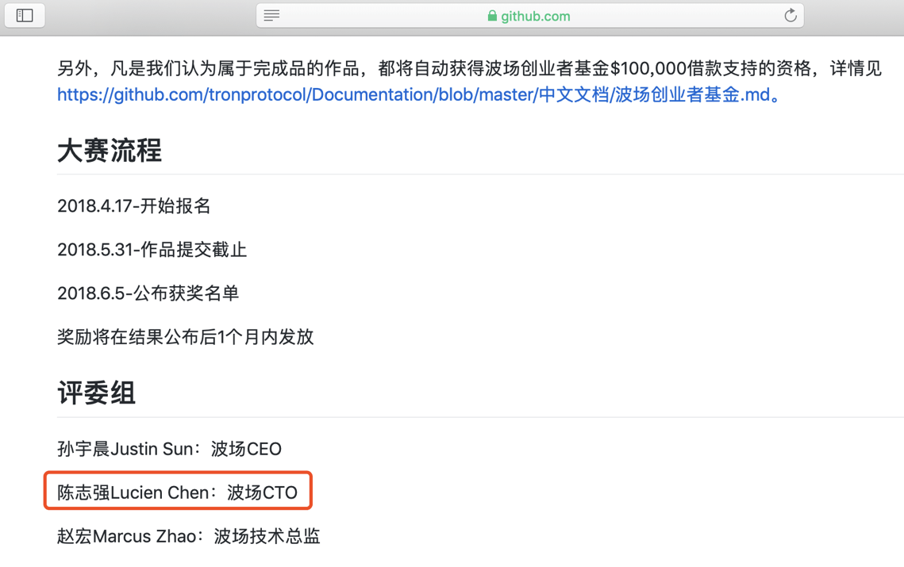Viewport: 904px width, 567px height.
Task: Click the $100,000借款支持 text in paragraph
Action: tap(684, 68)
